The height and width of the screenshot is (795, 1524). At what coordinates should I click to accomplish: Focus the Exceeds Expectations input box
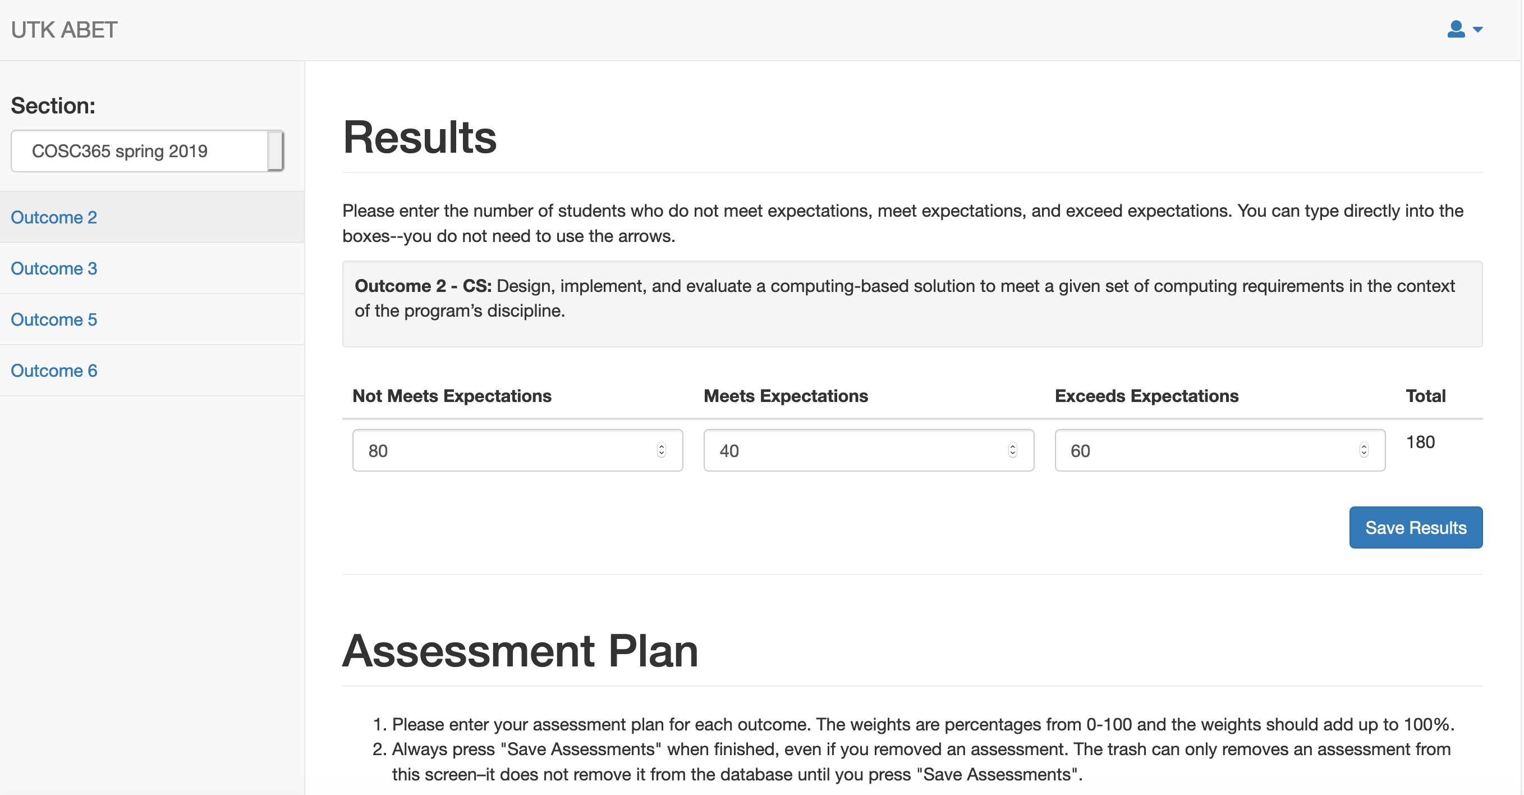(x=1220, y=450)
